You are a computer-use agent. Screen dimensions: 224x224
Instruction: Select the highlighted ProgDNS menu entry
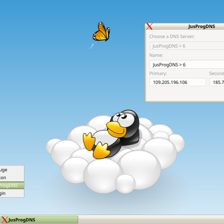(12, 185)
